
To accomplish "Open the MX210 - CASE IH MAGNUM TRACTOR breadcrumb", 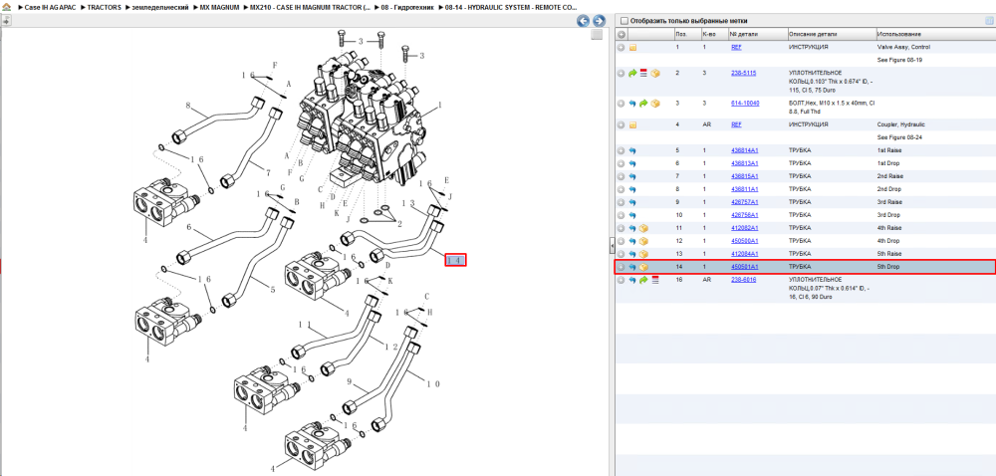I will (x=311, y=7).
